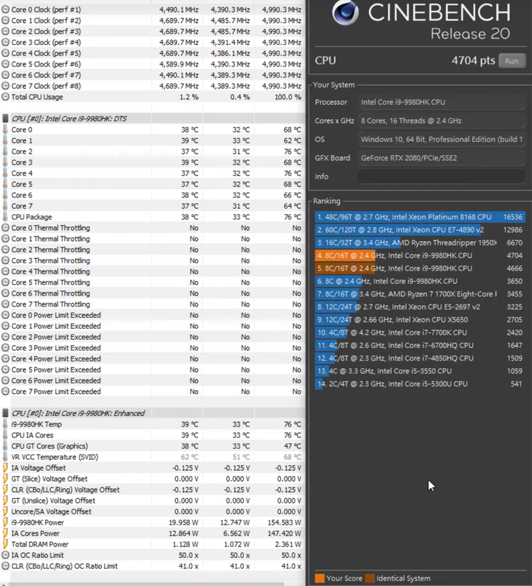Select ranking entry Xeon CPU E7-4890 v2
The image size is (532, 586).
pos(420,230)
